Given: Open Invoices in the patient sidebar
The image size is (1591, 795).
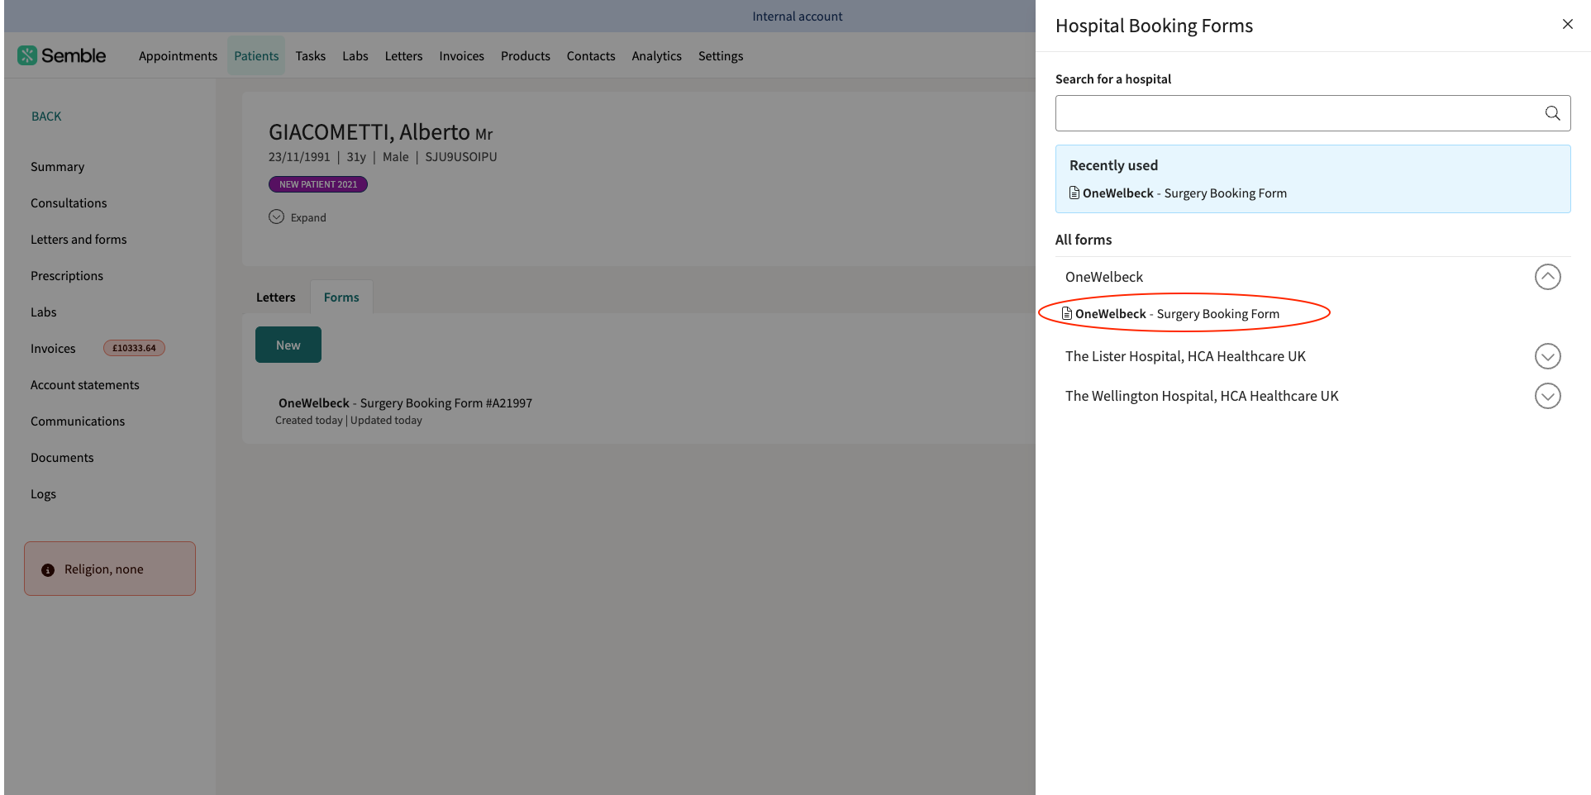Looking at the screenshot, I should 53,349.
